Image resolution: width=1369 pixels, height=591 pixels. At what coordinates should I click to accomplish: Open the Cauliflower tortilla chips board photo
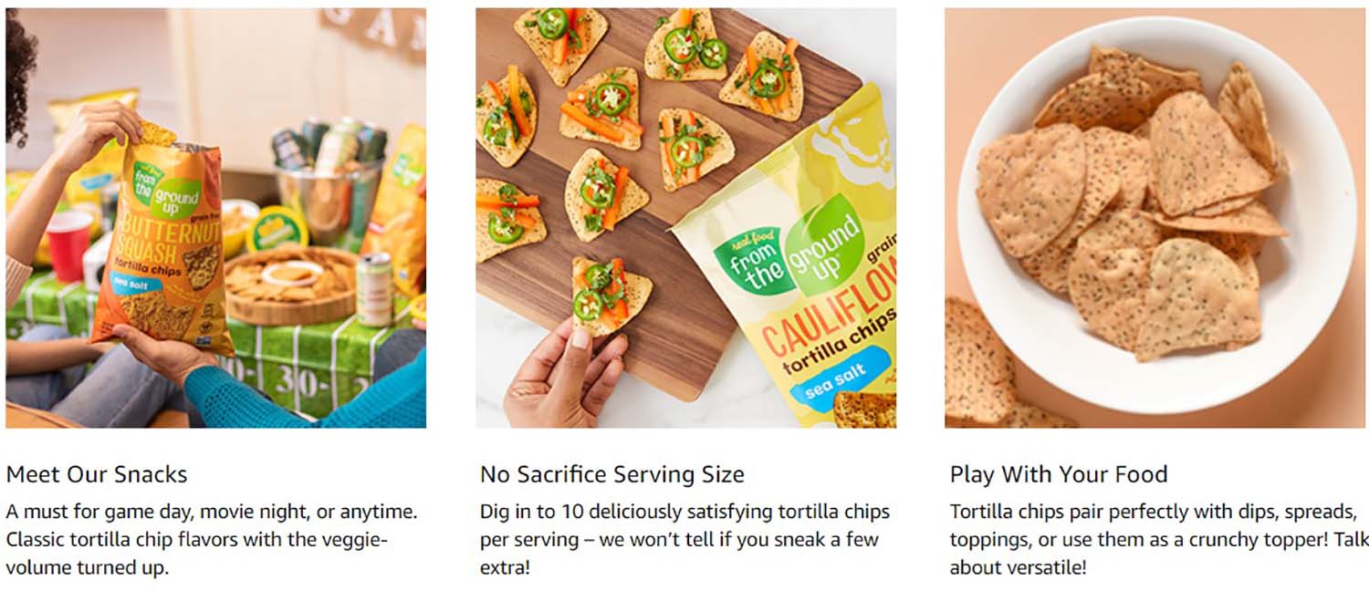coord(685,218)
